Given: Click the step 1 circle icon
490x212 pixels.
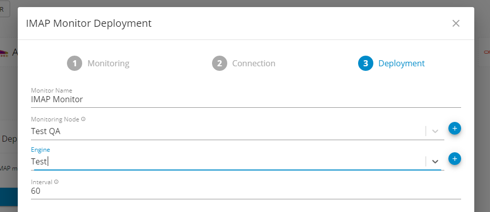Looking at the screenshot, I should pyautogui.click(x=75, y=63).
